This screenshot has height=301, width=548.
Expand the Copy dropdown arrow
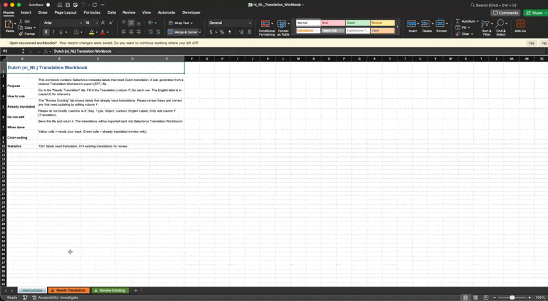pos(35,27)
